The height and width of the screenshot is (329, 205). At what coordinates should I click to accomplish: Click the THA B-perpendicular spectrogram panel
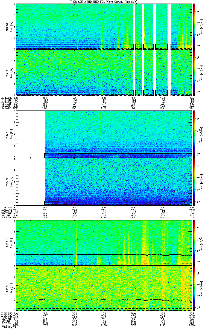104,27
